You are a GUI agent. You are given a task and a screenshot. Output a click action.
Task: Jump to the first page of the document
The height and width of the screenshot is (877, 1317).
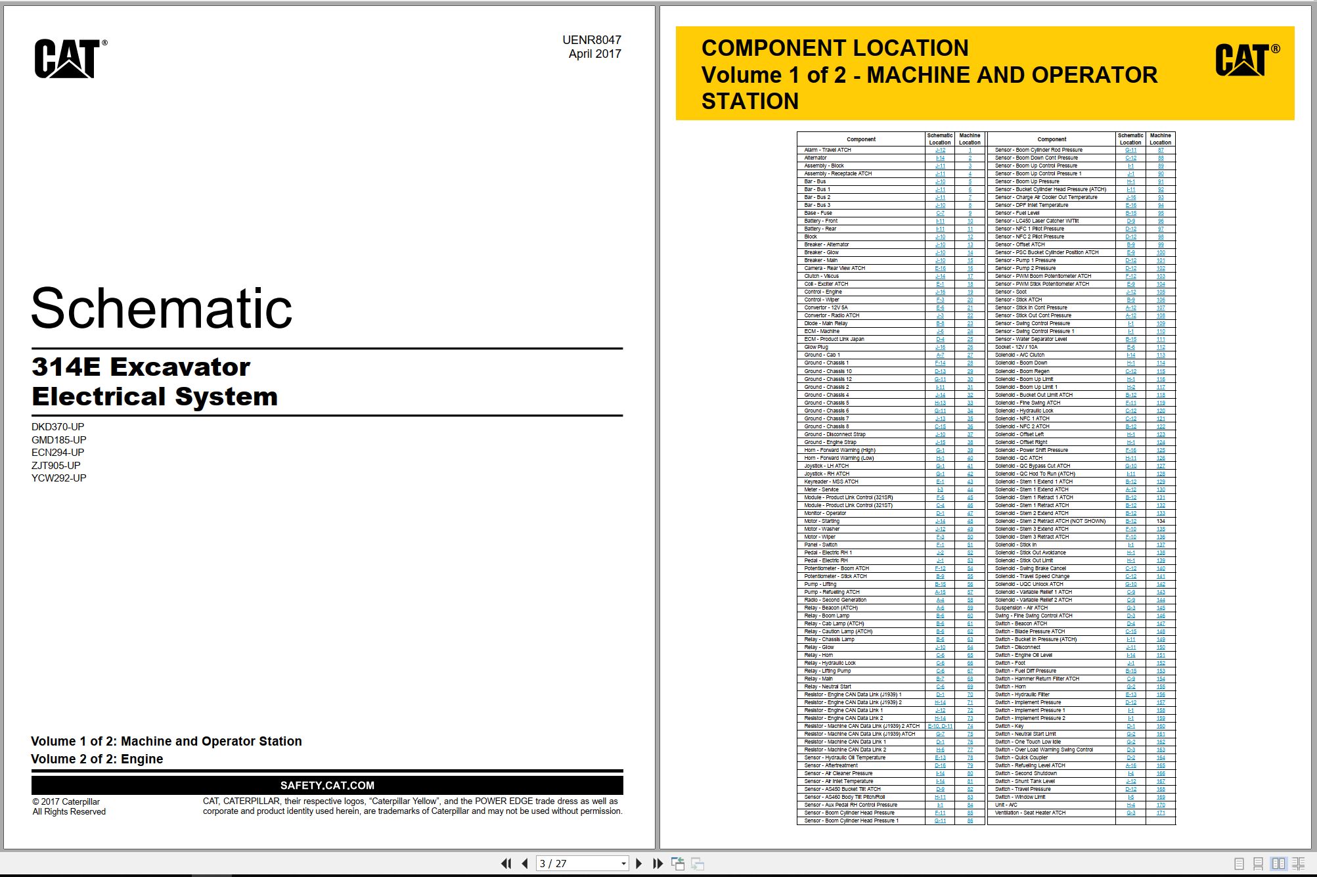pyautogui.click(x=506, y=864)
